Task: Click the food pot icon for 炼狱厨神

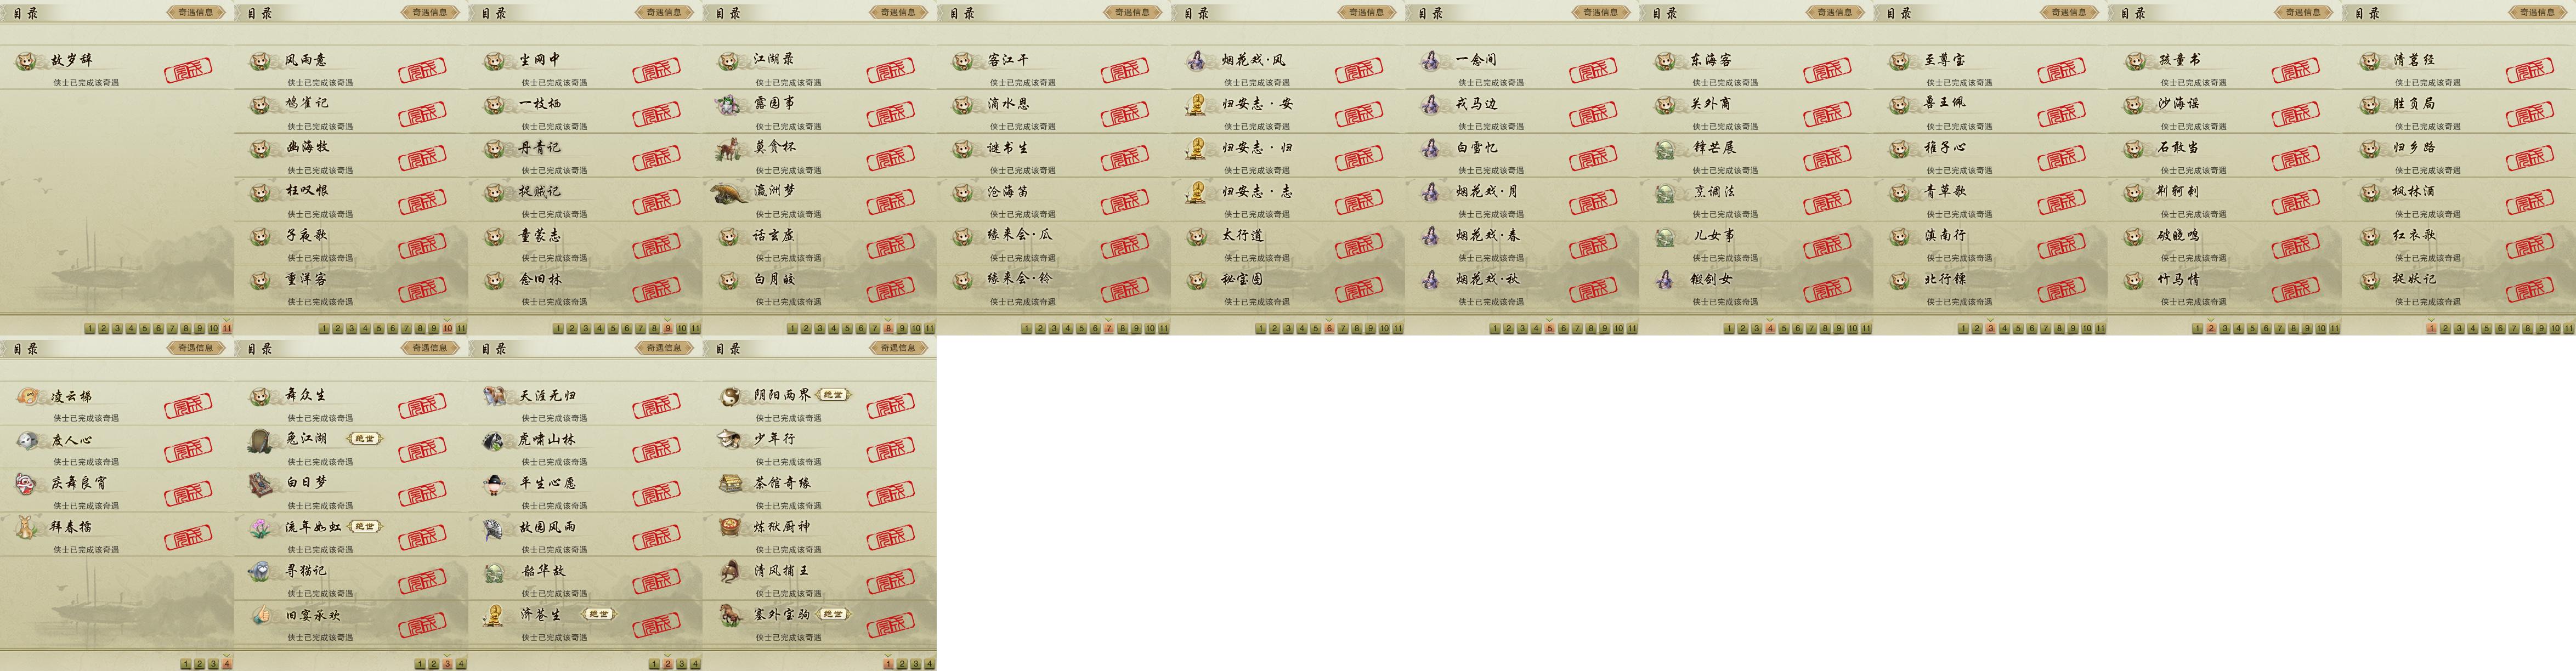Action: tap(730, 528)
